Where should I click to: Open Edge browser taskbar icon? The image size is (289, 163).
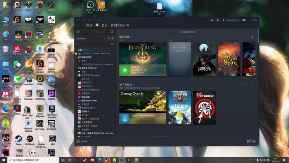(100, 160)
